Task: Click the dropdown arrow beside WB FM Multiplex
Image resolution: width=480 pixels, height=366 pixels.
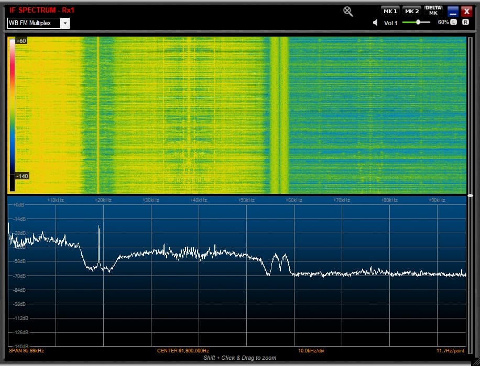Action: (65, 23)
